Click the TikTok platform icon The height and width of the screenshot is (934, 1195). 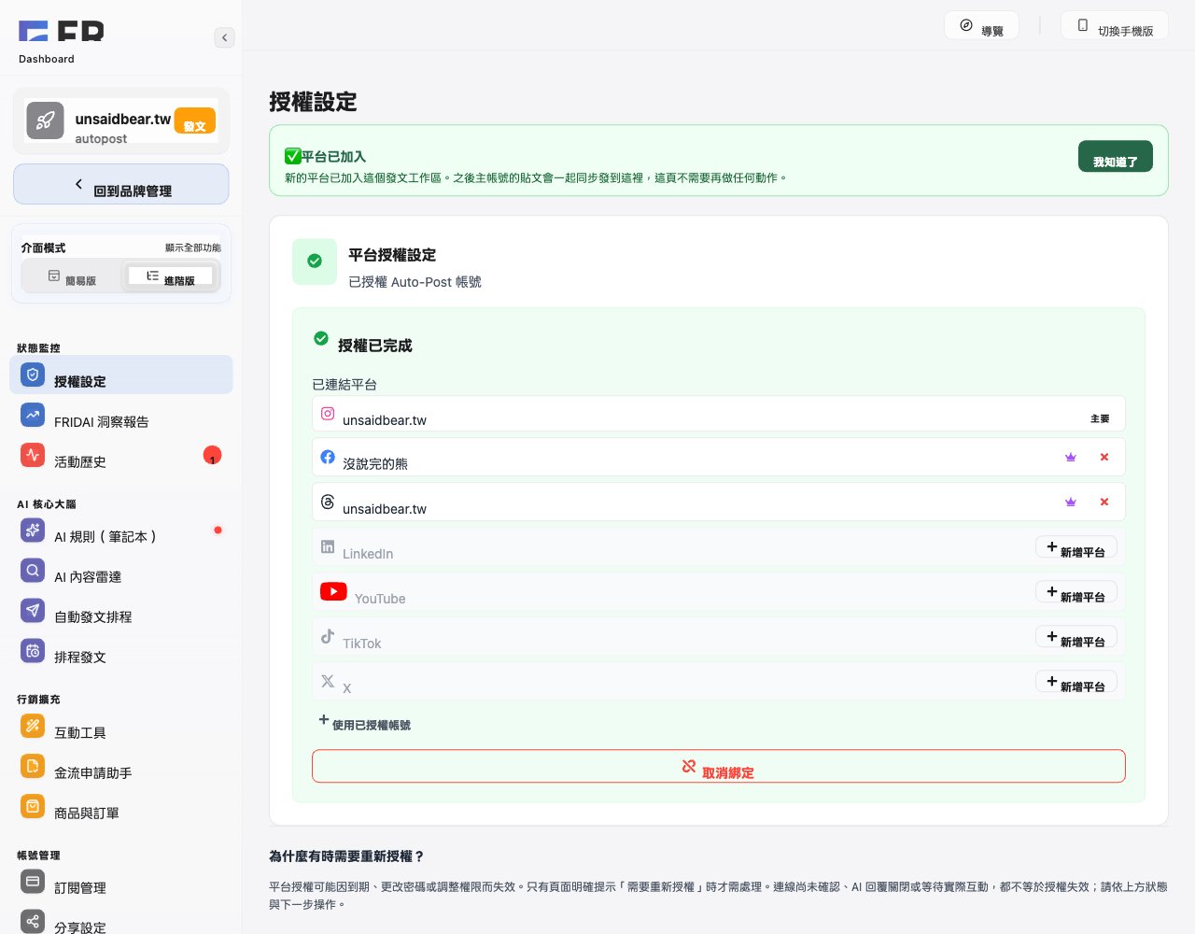pos(328,636)
